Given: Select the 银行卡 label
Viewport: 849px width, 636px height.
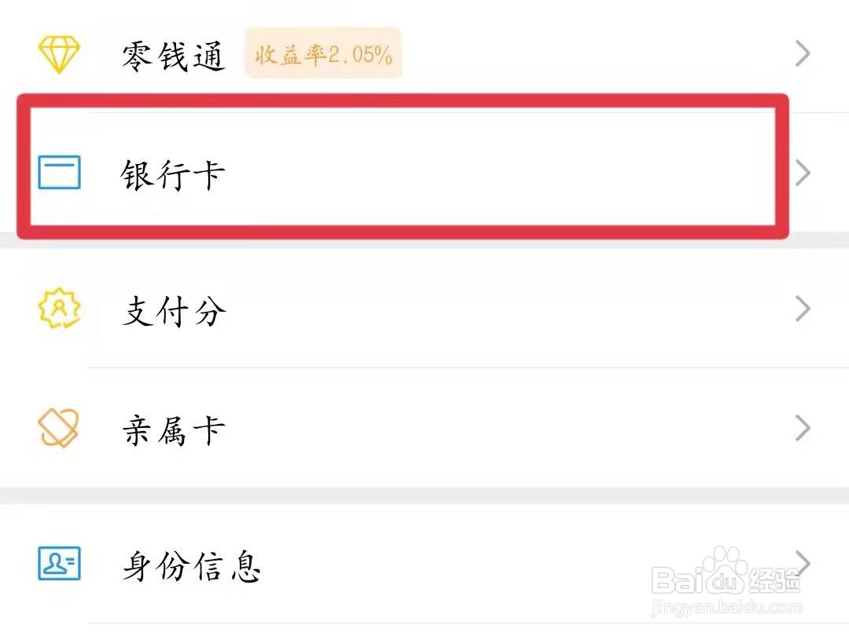Looking at the screenshot, I should [x=173, y=174].
